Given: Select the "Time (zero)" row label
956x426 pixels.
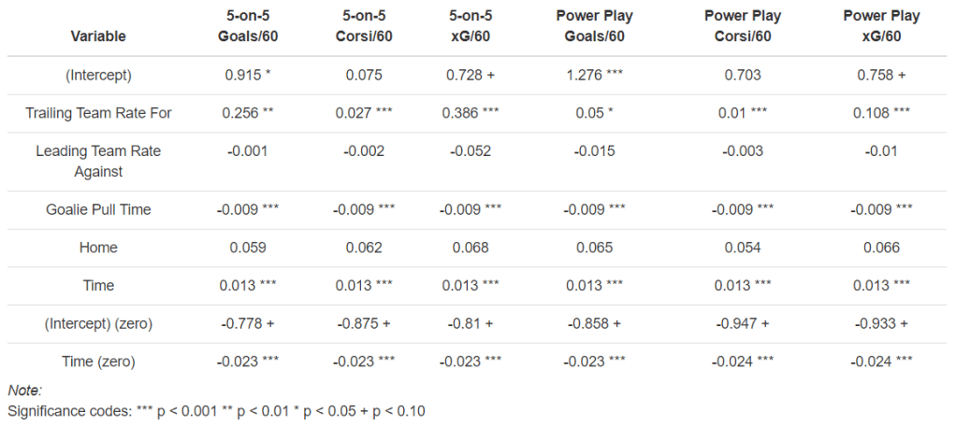Looking at the screenshot, I should (x=98, y=362).
